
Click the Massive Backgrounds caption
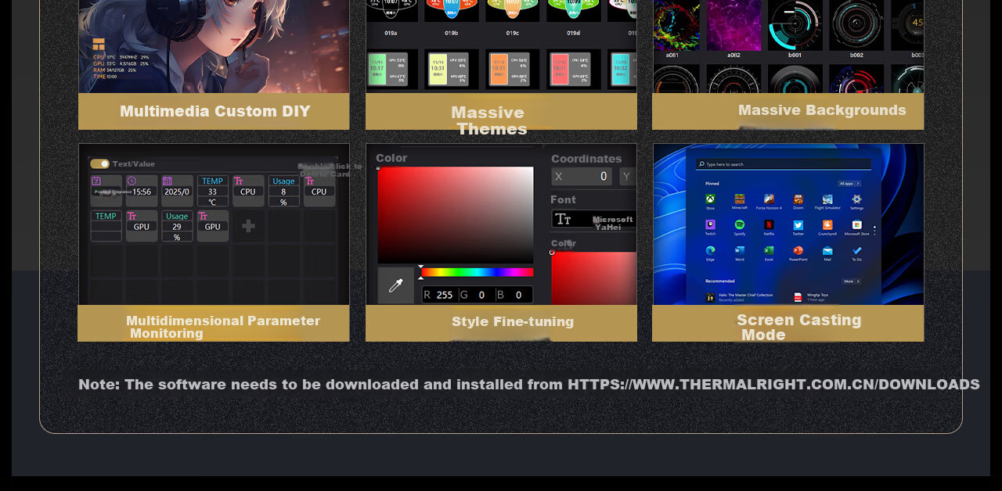[x=822, y=110]
